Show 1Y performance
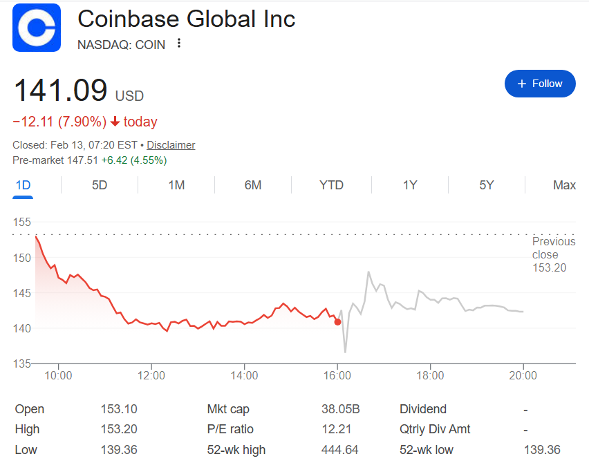The image size is (589, 472). [x=410, y=185]
